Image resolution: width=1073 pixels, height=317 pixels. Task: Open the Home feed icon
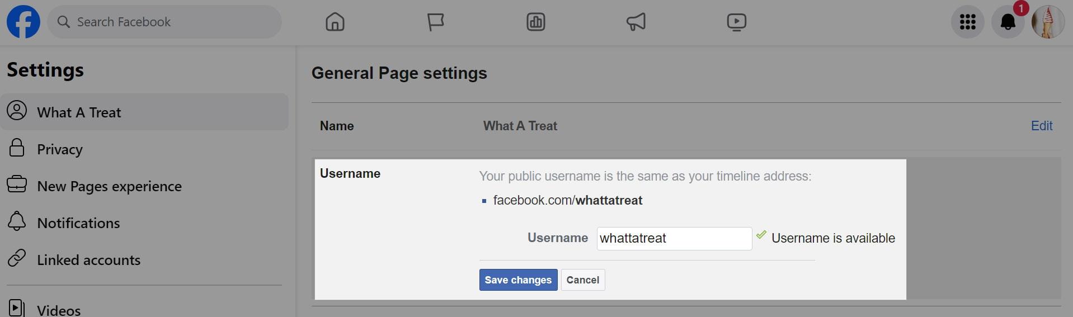(335, 22)
